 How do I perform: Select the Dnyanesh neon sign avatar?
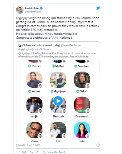82,105
